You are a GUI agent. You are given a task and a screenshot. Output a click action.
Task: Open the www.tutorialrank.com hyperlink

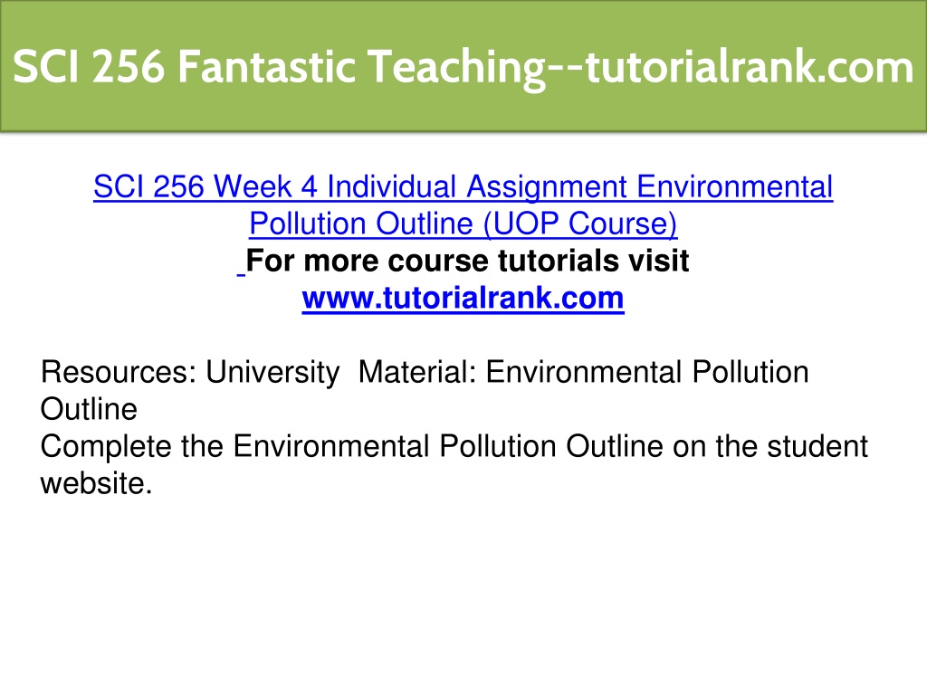click(463, 298)
